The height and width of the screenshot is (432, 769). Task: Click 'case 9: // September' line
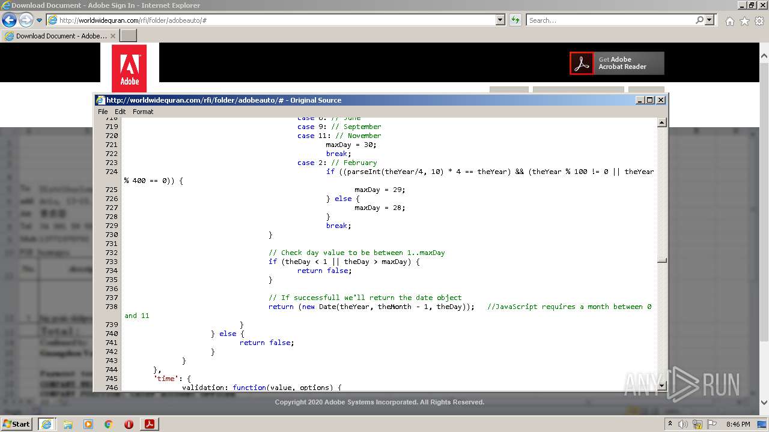pyautogui.click(x=339, y=127)
